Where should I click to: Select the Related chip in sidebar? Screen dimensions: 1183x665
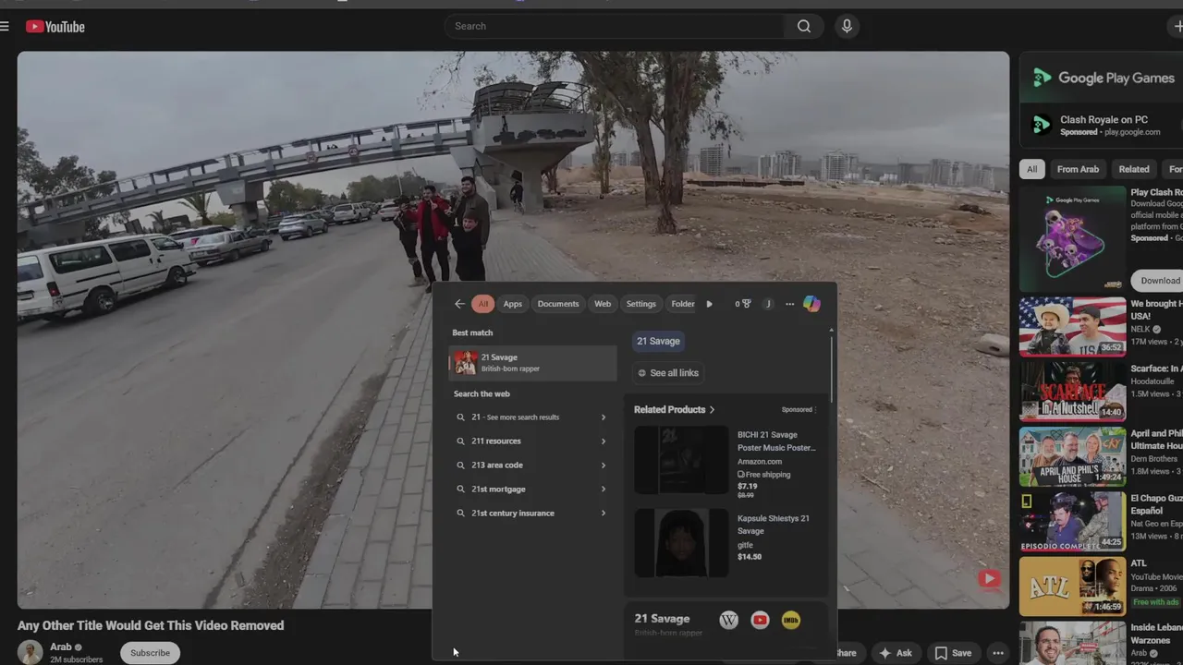pyautogui.click(x=1134, y=169)
